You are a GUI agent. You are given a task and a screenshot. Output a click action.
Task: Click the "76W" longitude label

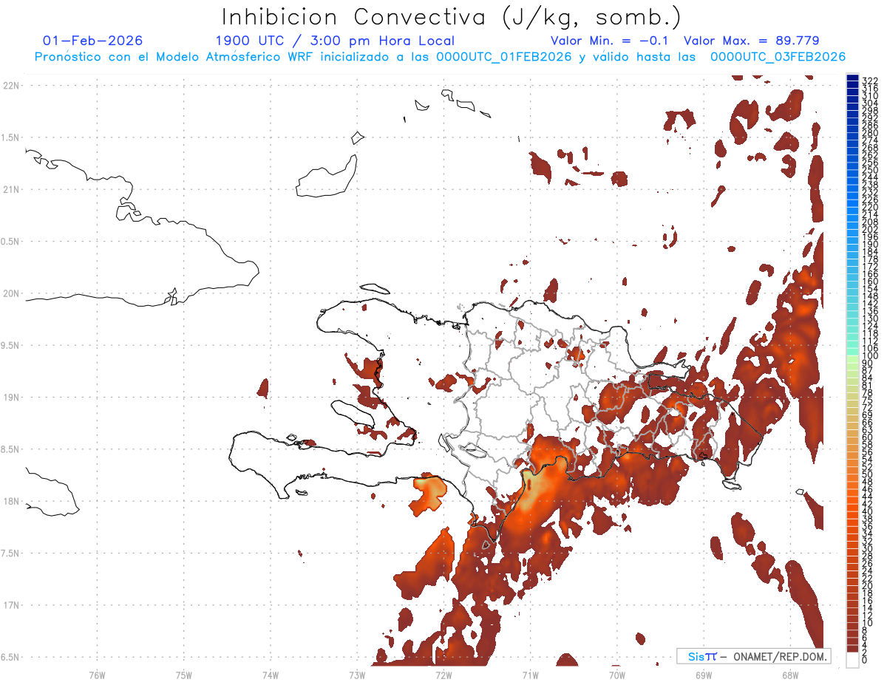click(97, 674)
